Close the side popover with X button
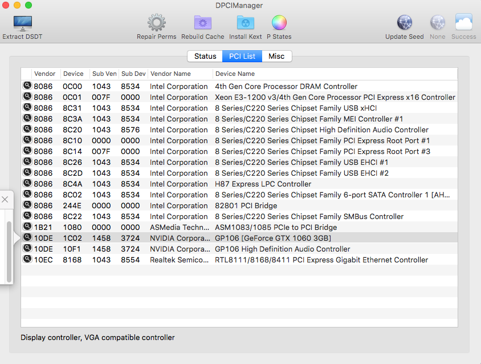The height and width of the screenshot is (364, 481). click(x=5, y=199)
